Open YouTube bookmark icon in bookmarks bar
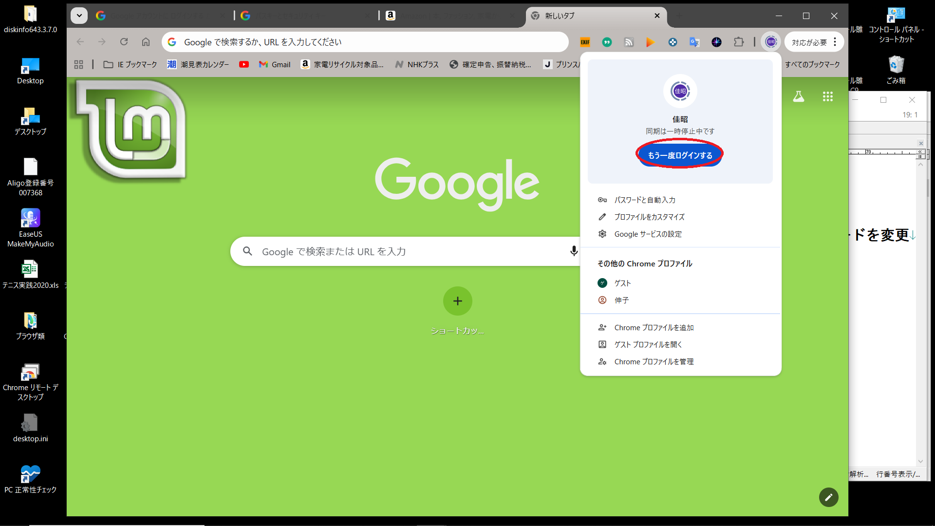 pos(244,64)
